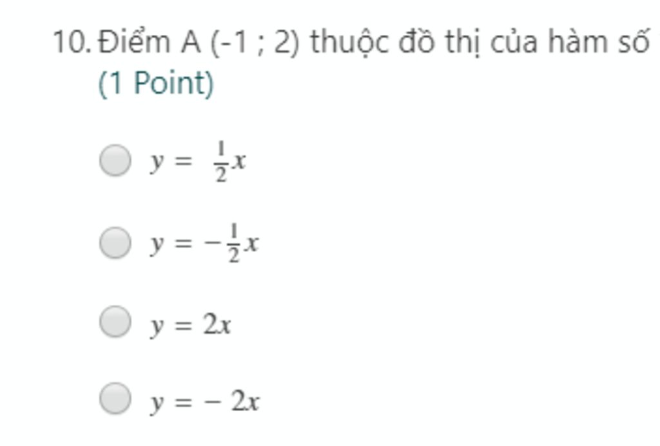
Task: Click the formula label y = −½x
Action: click(204, 244)
